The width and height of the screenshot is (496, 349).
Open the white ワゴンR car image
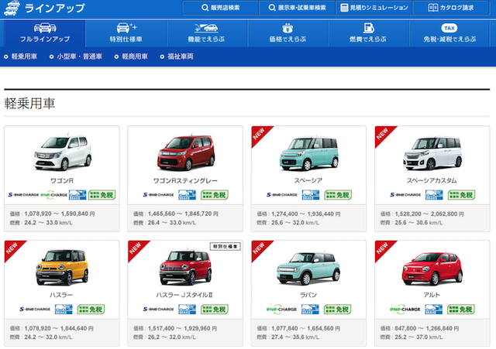tap(62, 152)
